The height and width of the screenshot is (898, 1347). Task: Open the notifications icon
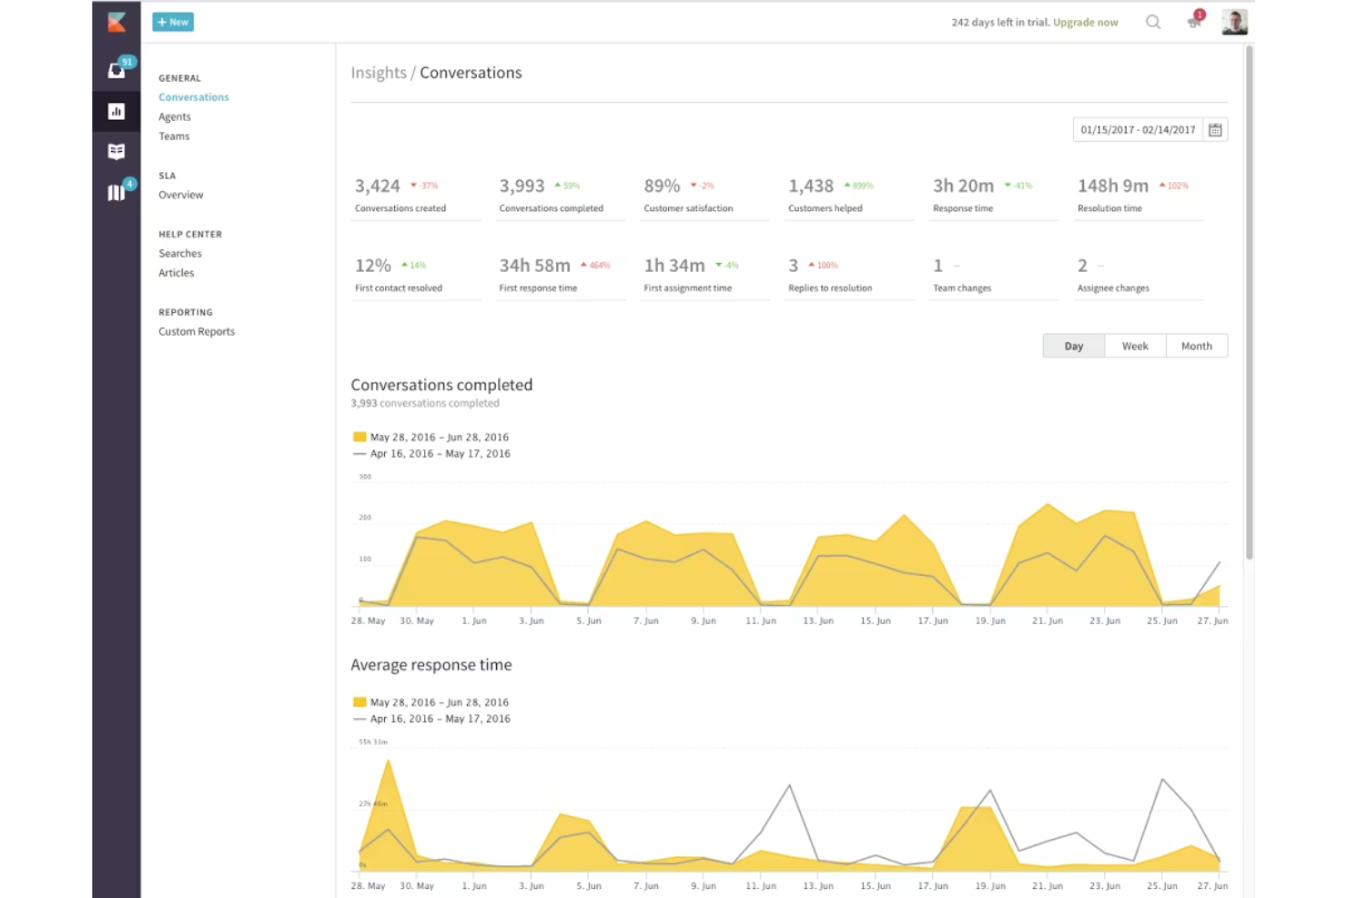1195,22
